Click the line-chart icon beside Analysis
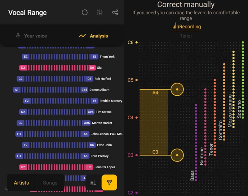 click(x=82, y=36)
